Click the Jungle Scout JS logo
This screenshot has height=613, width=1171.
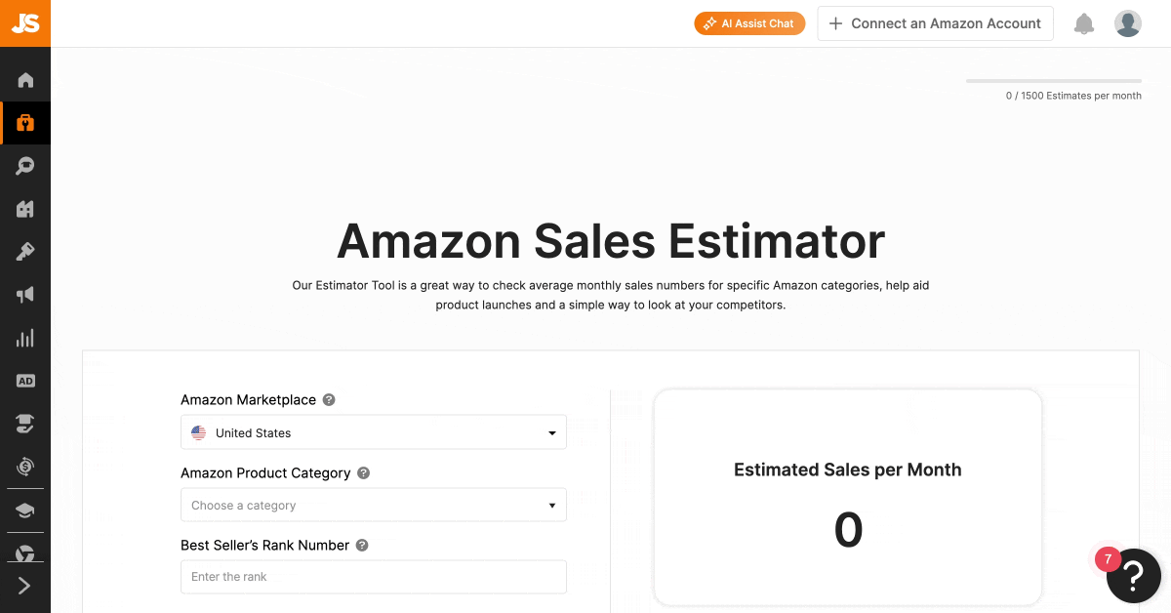pos(25,23)
